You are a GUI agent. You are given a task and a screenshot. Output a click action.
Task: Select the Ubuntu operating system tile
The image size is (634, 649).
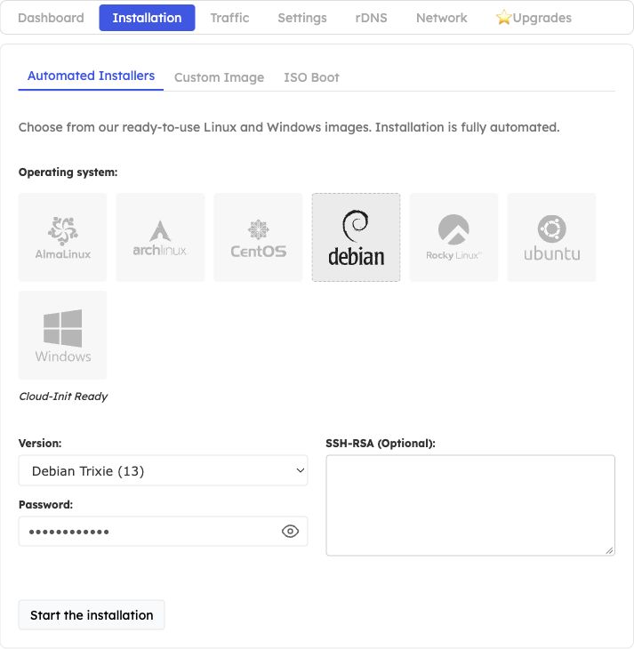click(551, 237)
